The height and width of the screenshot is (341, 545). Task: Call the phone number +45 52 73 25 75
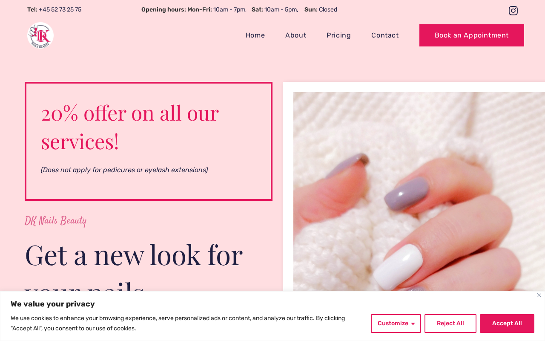[60, 10]
